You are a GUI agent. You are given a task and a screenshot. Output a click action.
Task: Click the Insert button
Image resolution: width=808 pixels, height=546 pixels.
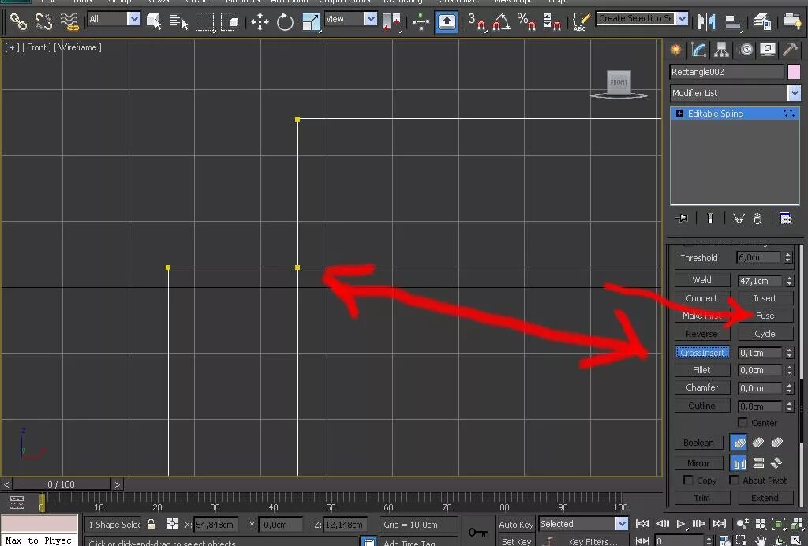pos(765,298)
